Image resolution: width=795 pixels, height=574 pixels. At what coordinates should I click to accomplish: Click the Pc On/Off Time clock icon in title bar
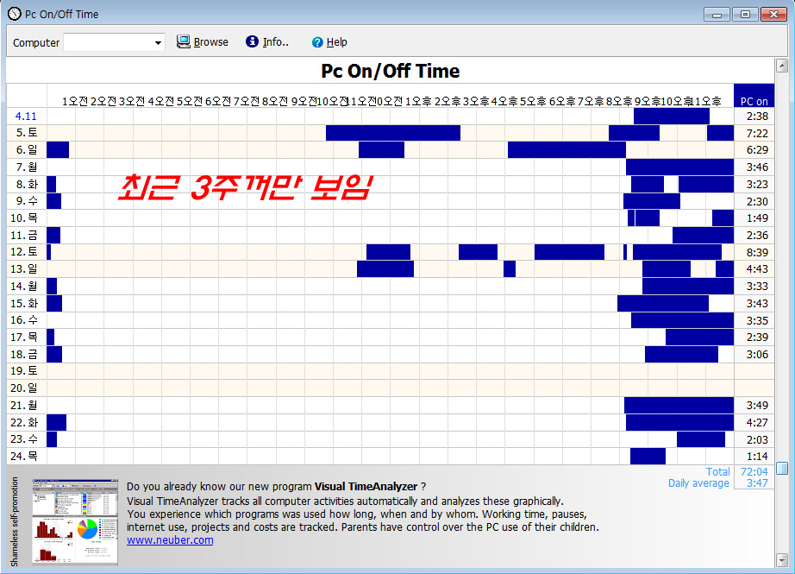point(14,14)
